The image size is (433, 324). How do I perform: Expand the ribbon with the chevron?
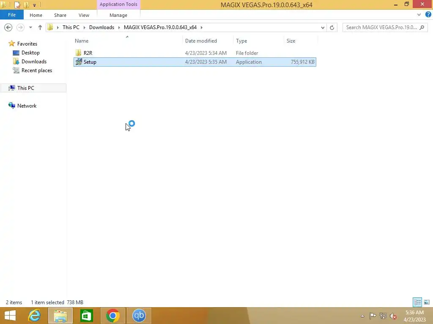click(419, 15)
